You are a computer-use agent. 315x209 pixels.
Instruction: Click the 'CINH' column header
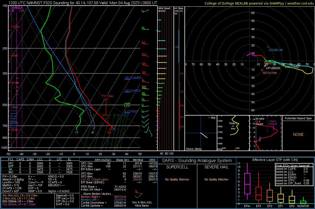[x=30, y=159]
